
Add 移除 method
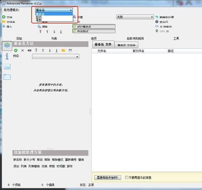(47, 160)
